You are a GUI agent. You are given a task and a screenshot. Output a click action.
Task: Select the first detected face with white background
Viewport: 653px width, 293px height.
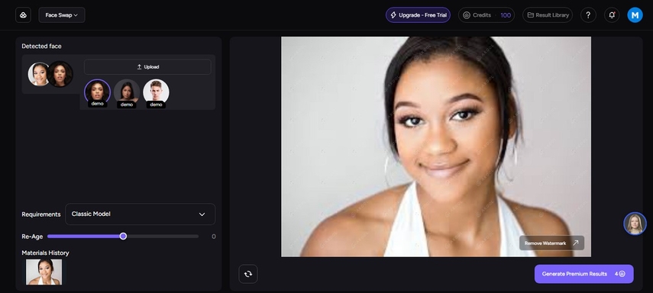point(39,74)
